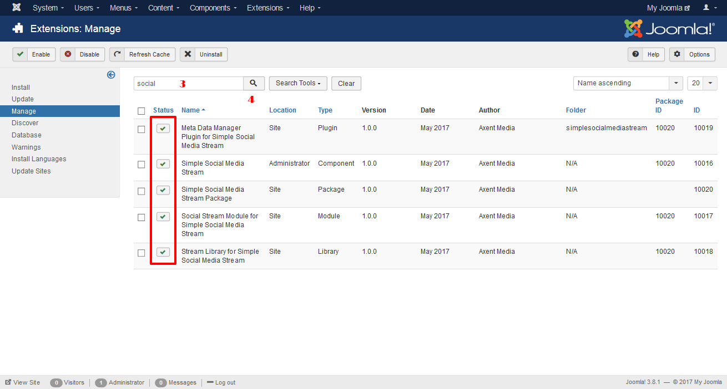Click the folder value simplesocialmediastream
727x389 pixels.
(607, 128)
